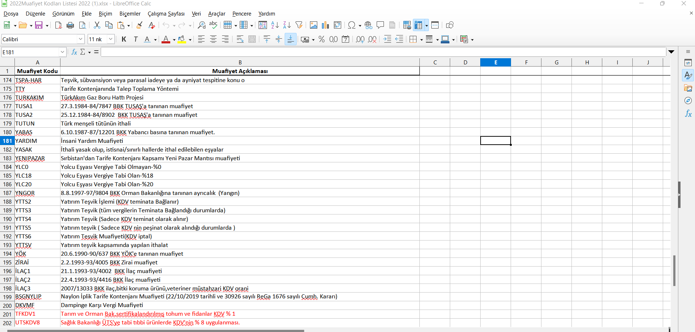Insert a comment

pos(380,25)
